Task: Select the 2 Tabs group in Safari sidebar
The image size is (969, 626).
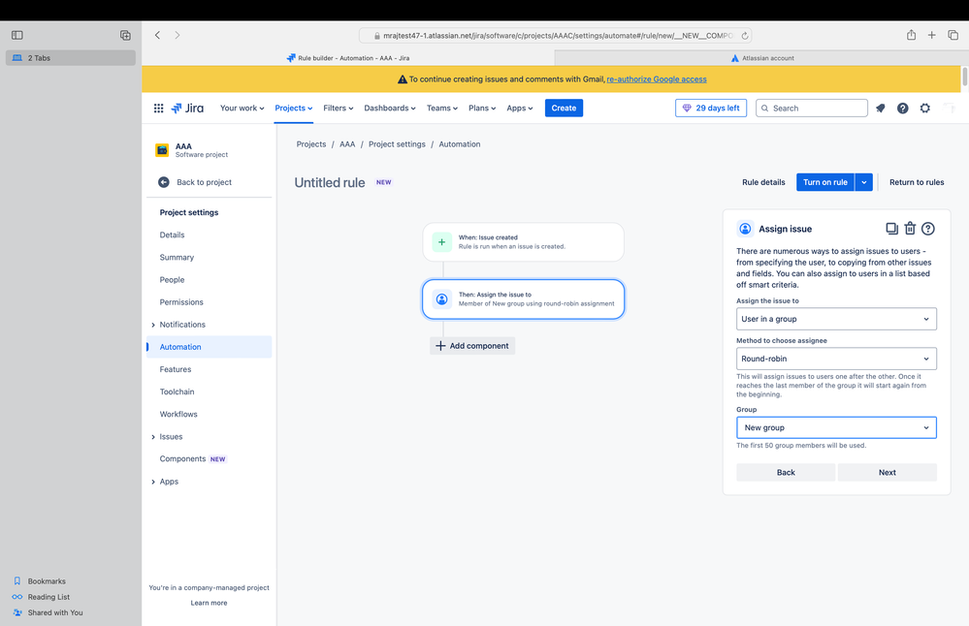Action: 71,58
